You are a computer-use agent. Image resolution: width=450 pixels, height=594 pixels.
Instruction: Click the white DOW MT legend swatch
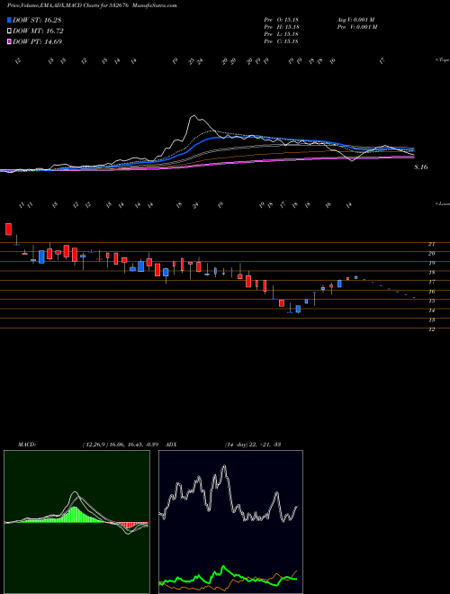coord(10,31)
